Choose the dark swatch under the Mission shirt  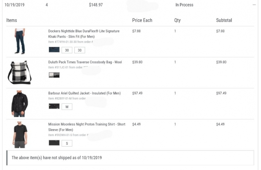[x=54, y=143]
